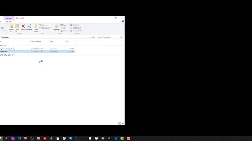Click the Downloads path in the address bar
The image size is (252, 141).
point(5,38)
